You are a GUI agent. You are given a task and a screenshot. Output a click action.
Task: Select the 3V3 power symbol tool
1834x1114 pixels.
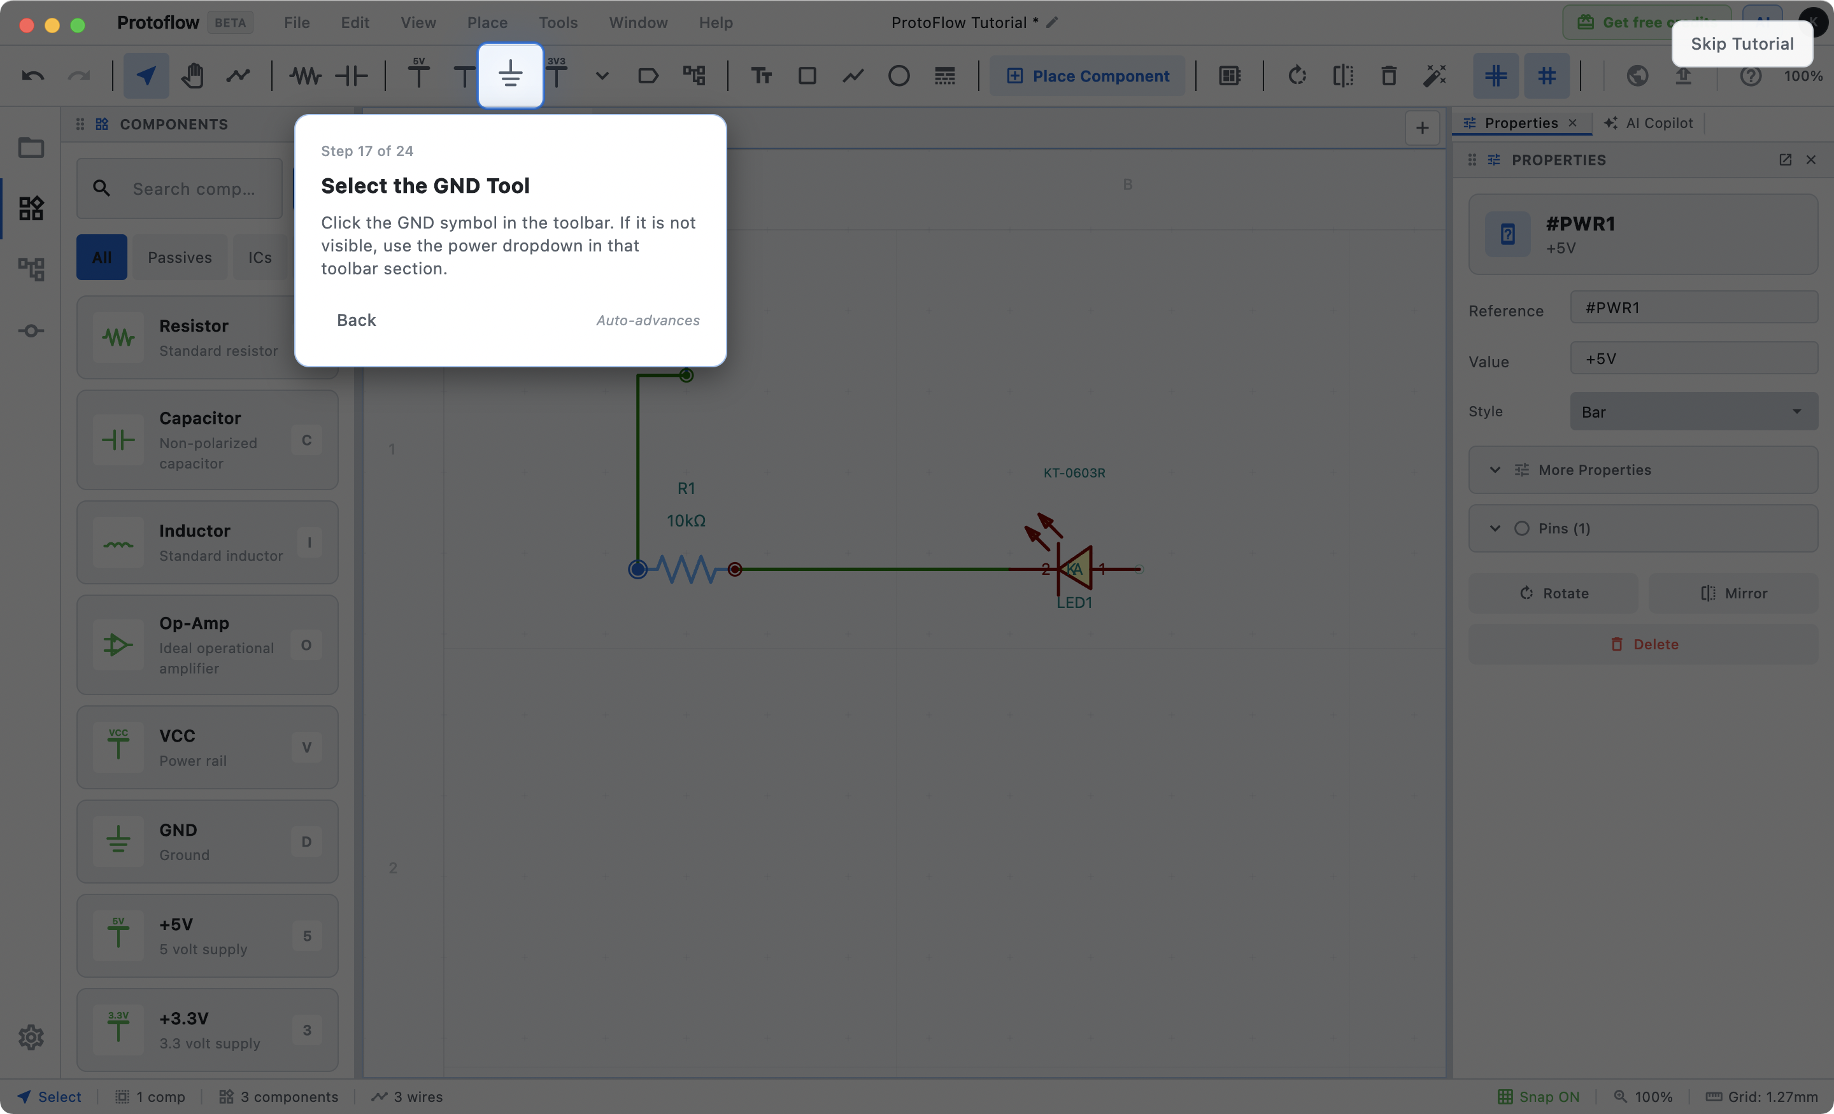pyautogui.click(x=557, y=74)
